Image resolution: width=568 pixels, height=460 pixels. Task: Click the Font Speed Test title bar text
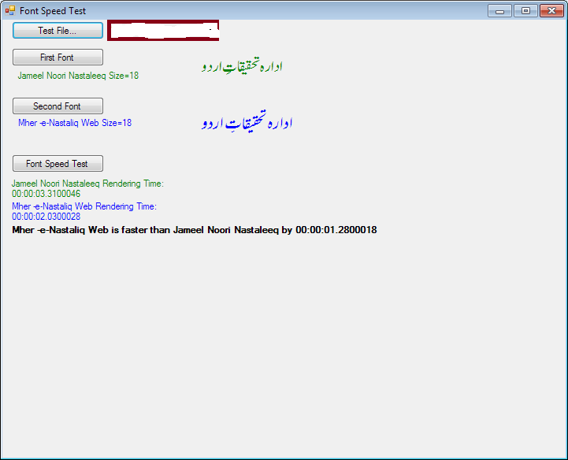(53, 11)
